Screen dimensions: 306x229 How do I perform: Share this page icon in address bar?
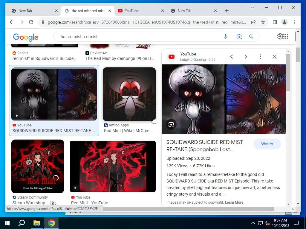click(253, 22)
